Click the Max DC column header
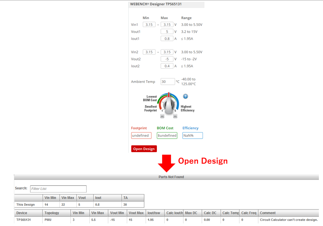The width and height of the screenshot is (323, 226). coord(192,213)
